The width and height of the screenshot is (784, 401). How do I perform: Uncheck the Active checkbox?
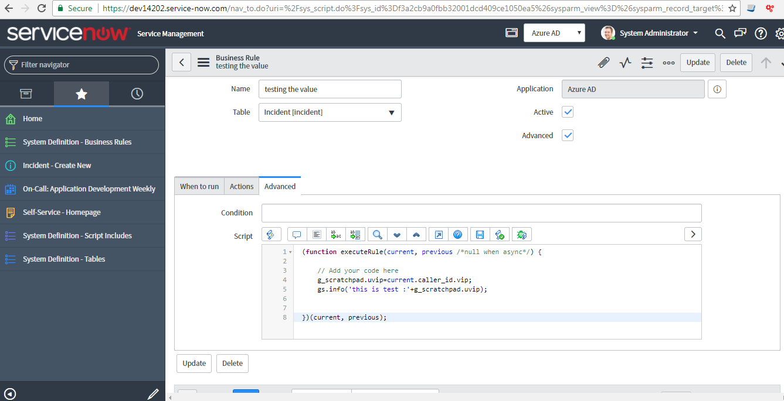pos(568,112)
